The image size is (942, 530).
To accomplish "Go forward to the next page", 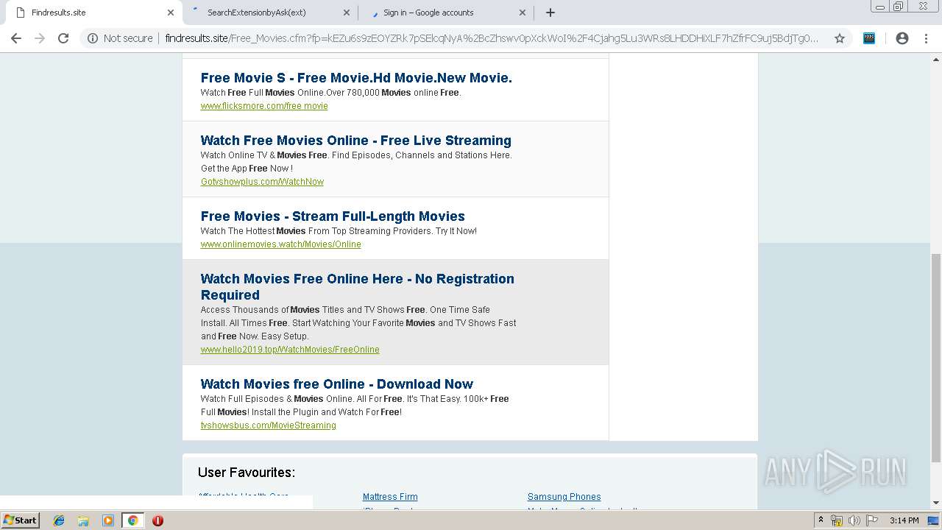I will (40, 38).
